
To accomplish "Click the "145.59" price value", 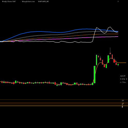I will pos(123,76).
